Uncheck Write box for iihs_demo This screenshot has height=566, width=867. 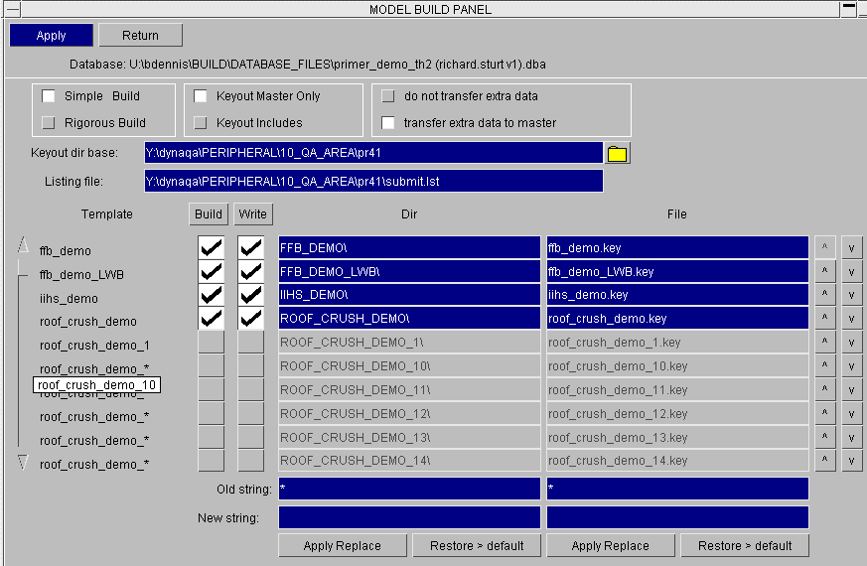250,295
